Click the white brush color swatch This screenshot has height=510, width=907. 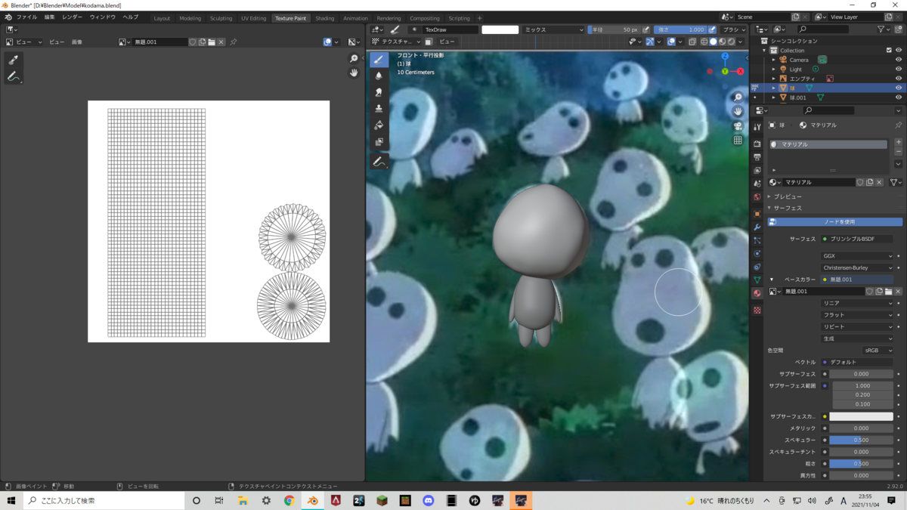click(x=500, y=29)
